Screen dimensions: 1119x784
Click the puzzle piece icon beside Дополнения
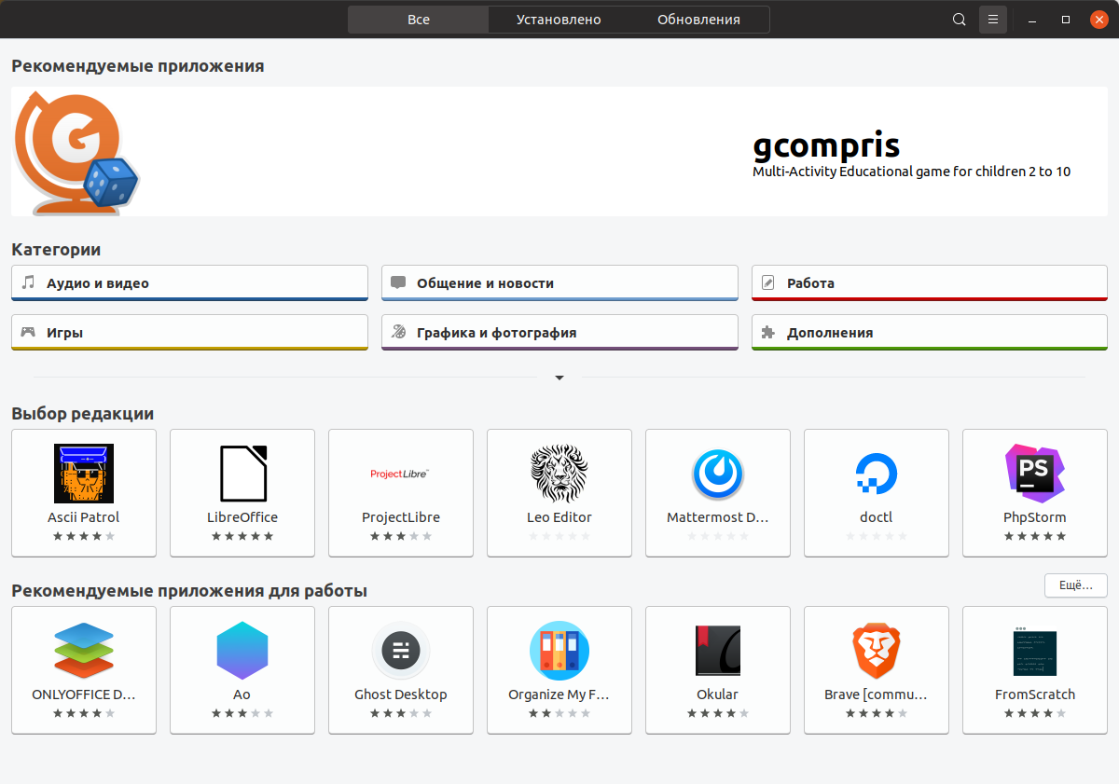click(x=768, y=332)
